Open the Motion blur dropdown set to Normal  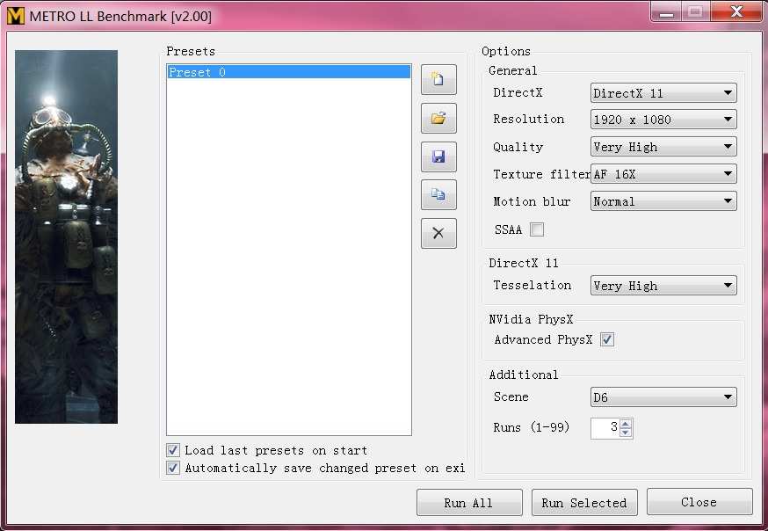coord(663,201)
